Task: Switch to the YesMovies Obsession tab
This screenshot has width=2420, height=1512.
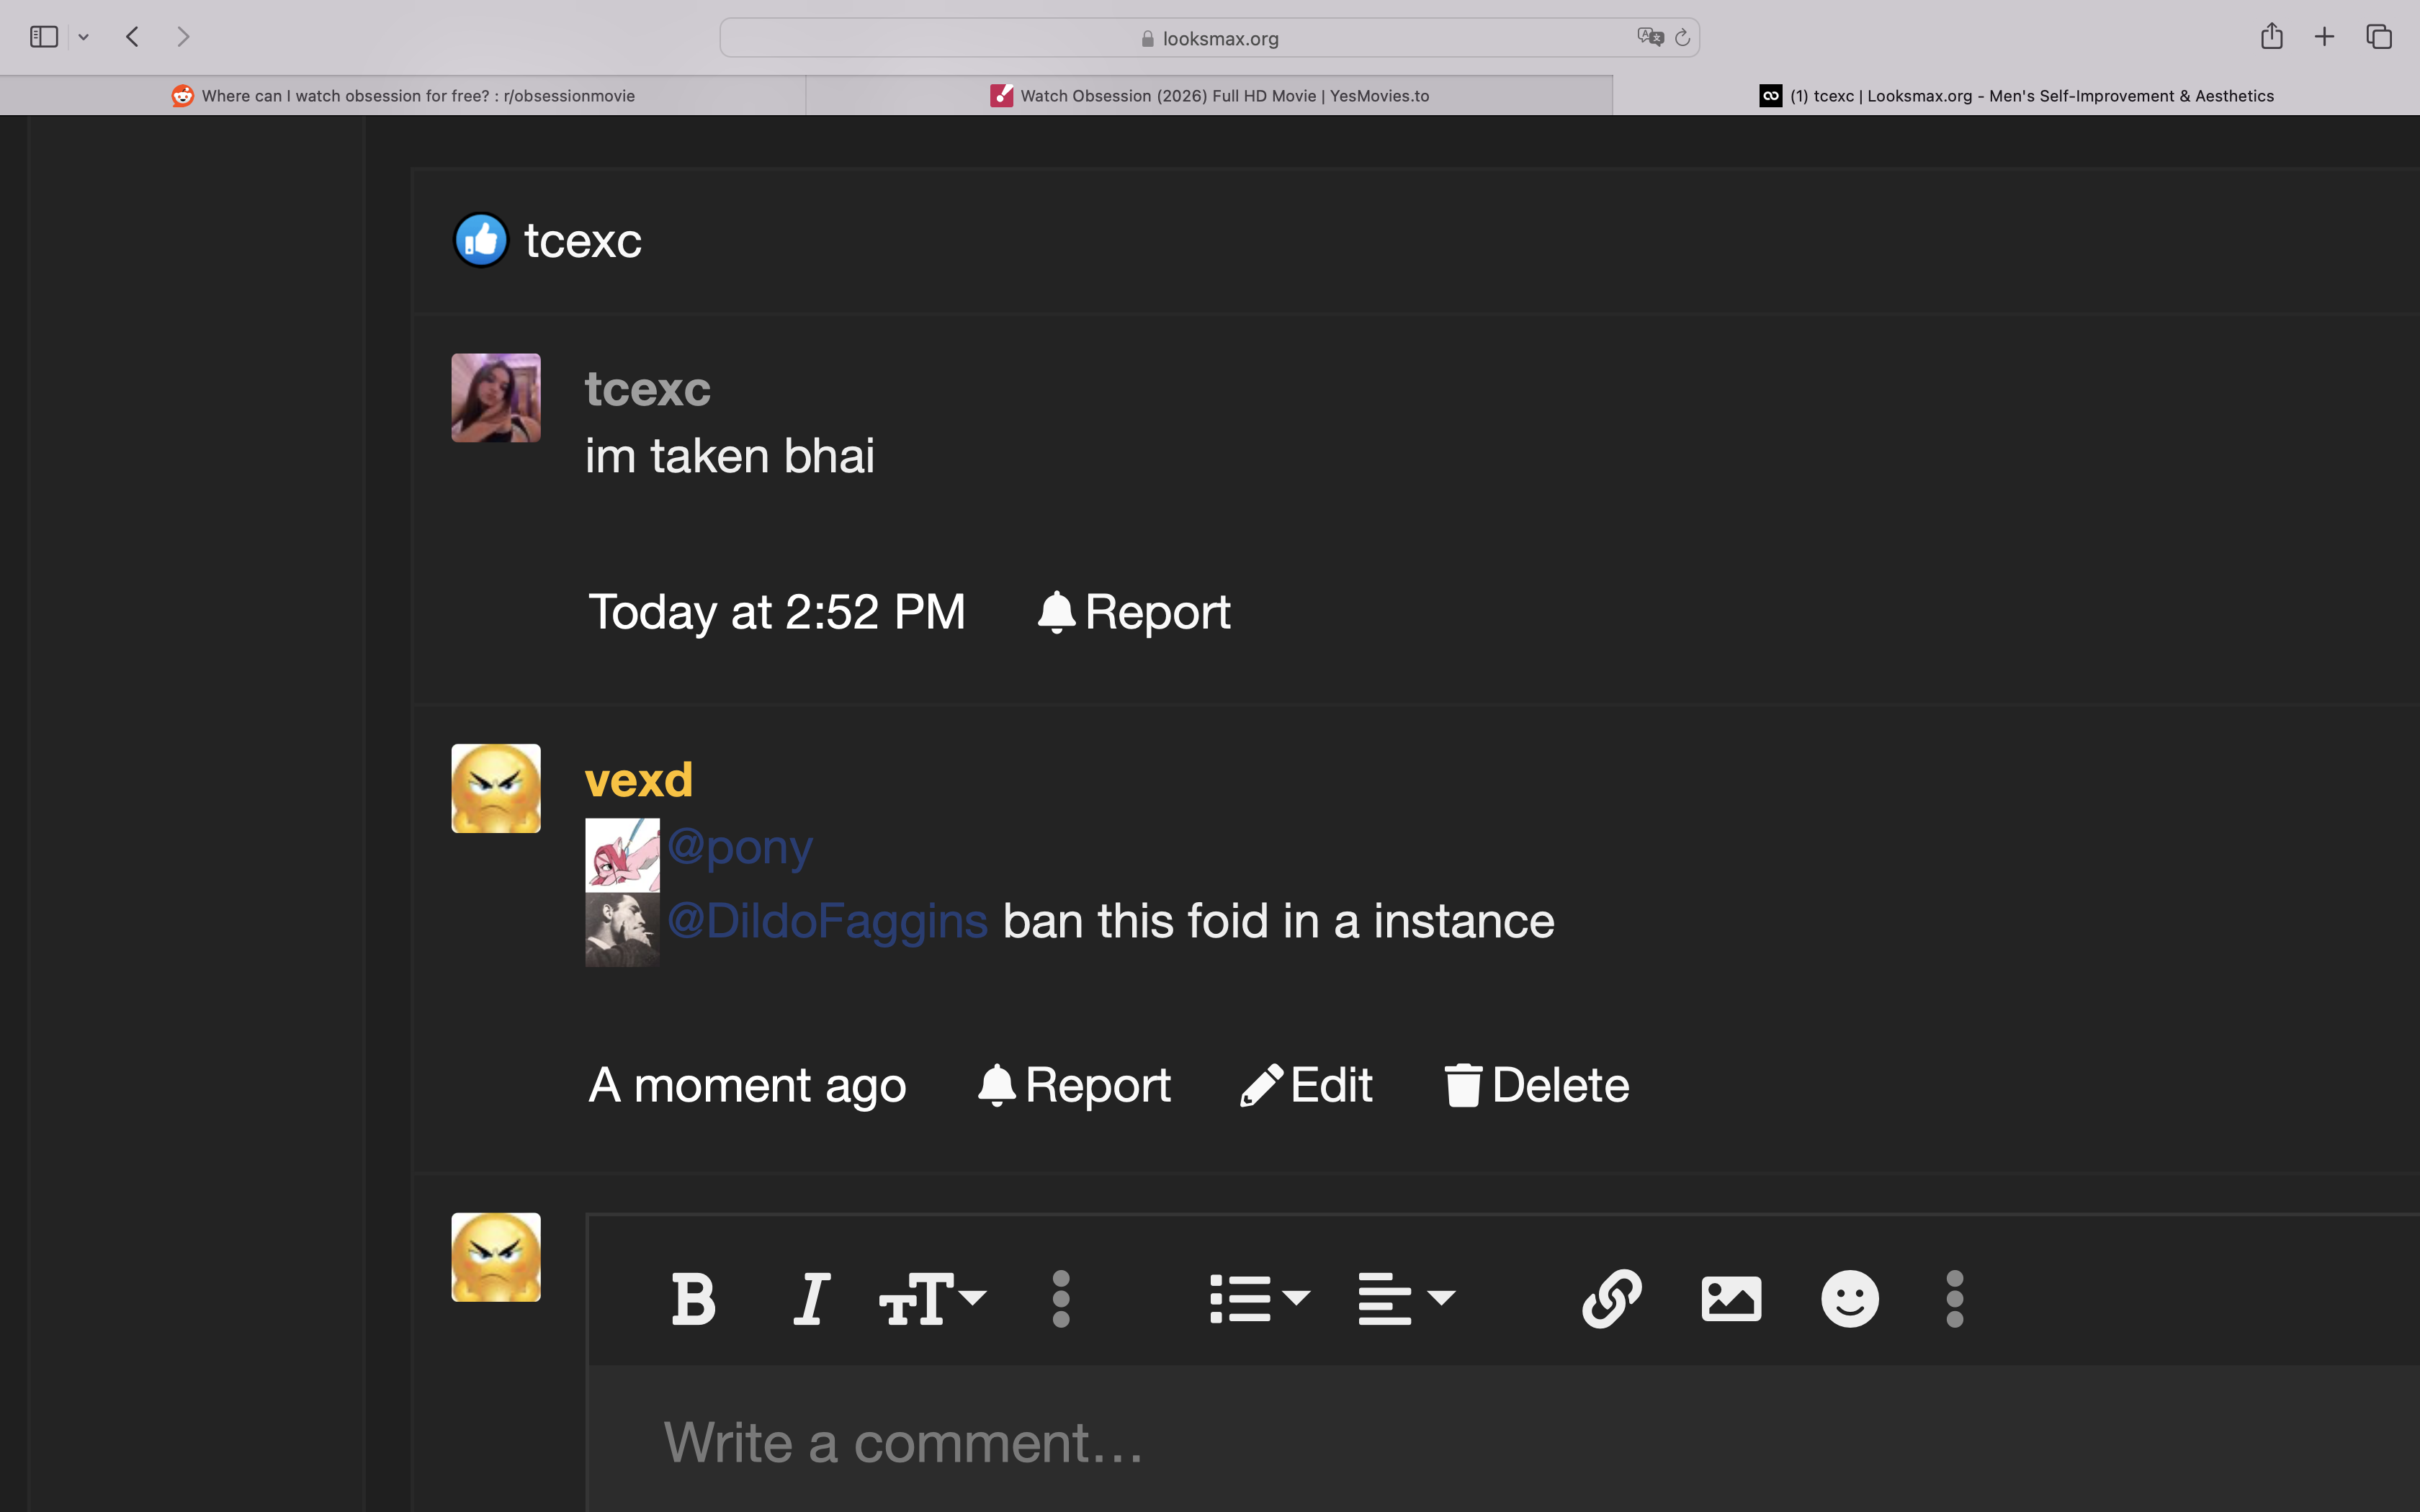Action: [x=1209, y=96]
